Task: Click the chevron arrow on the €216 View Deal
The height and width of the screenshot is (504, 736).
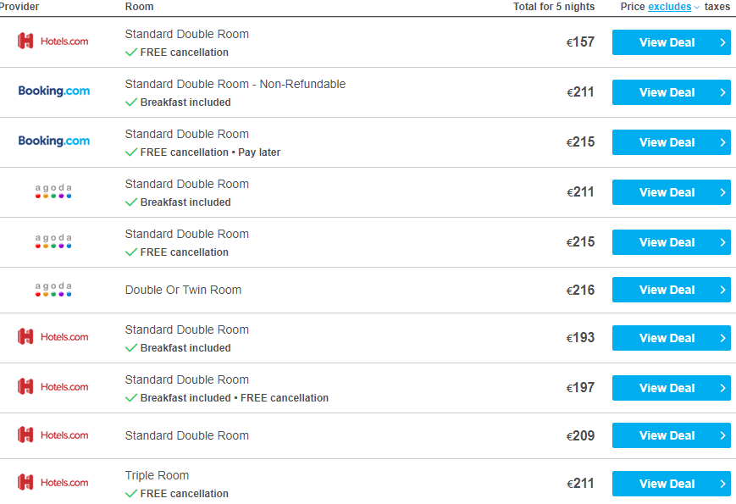Action: coord(722,290)
